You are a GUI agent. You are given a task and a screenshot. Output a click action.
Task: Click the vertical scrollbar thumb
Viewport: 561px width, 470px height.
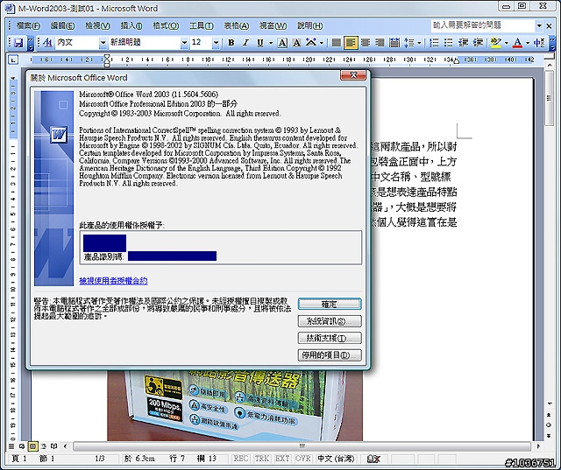(x=549, y=98)
